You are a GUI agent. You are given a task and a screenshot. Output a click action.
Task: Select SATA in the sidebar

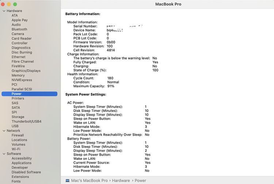pyautogui.click(x=16, y=108)
